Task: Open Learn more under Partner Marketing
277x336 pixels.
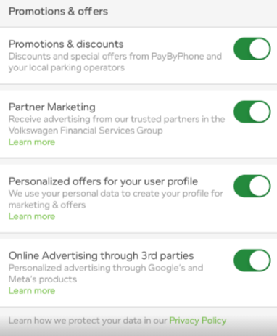Action: (32, 142)
